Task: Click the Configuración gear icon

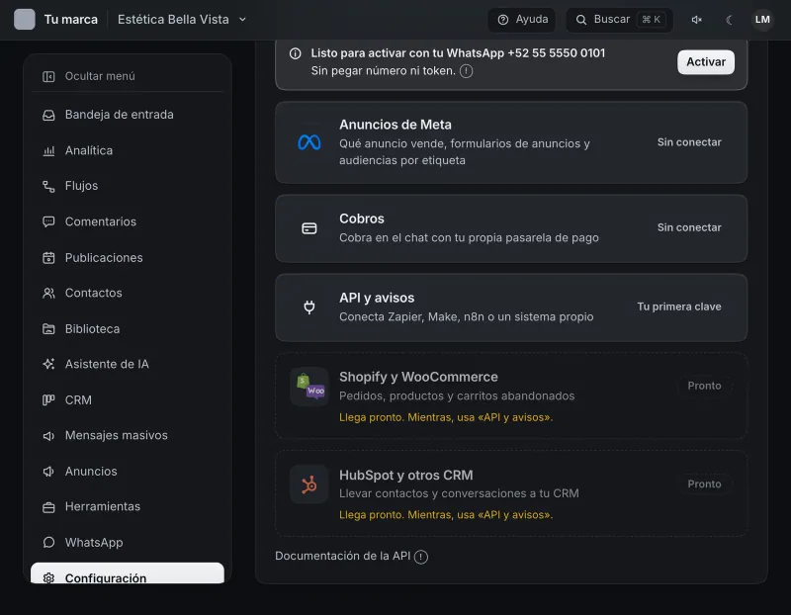Action: [x=48, y=577]
